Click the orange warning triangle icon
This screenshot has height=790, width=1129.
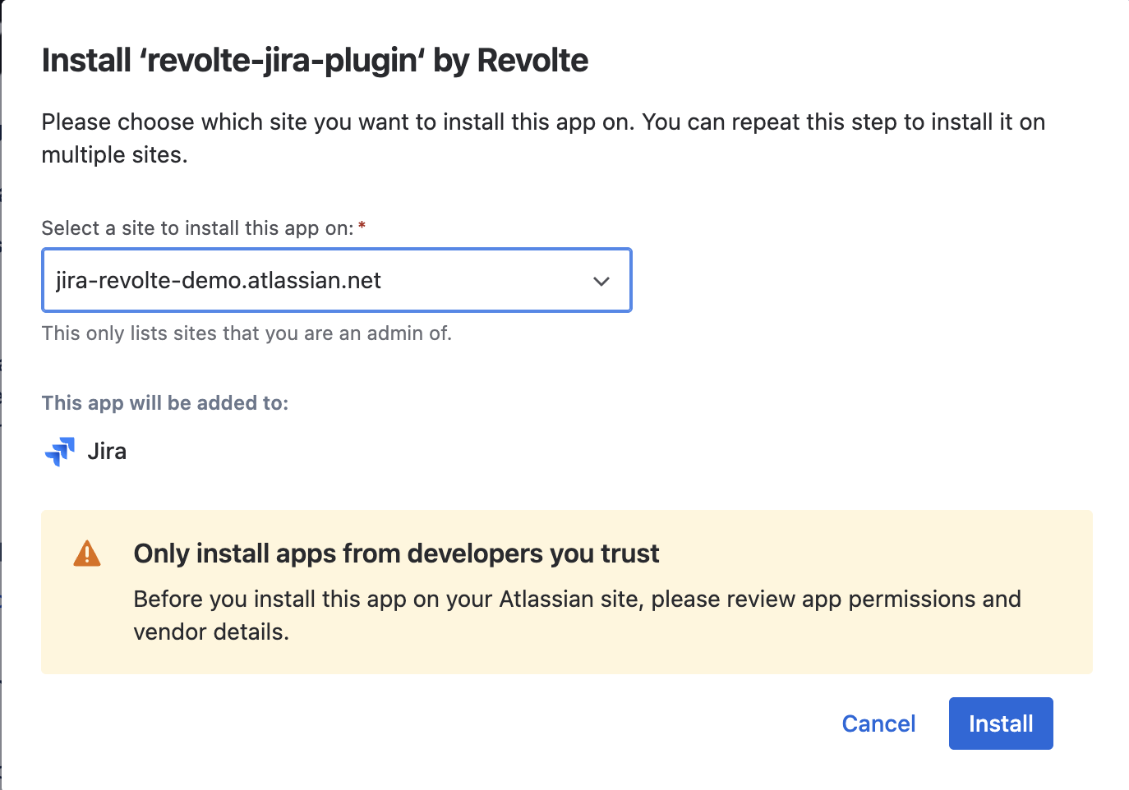pos(87,553)
